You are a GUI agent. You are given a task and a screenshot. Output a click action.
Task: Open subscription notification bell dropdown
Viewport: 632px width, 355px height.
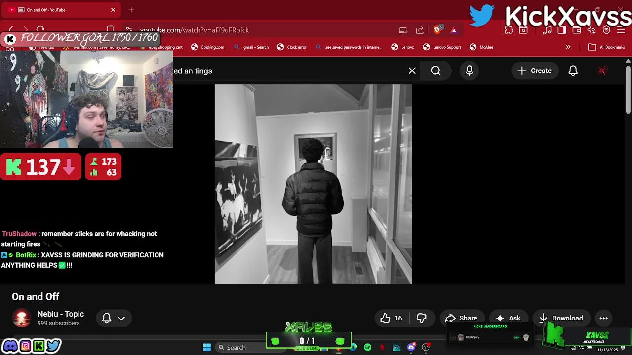click(114, 318)
